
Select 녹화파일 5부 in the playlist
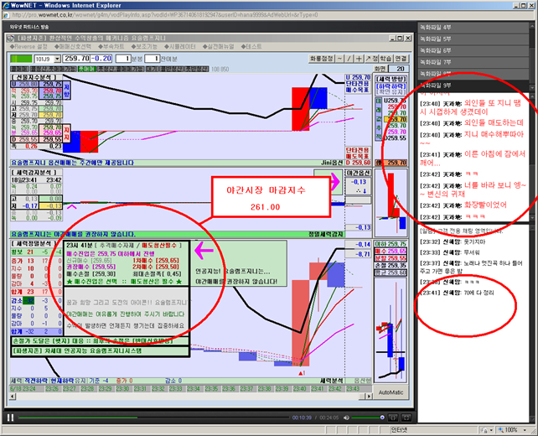pos(473,39)
